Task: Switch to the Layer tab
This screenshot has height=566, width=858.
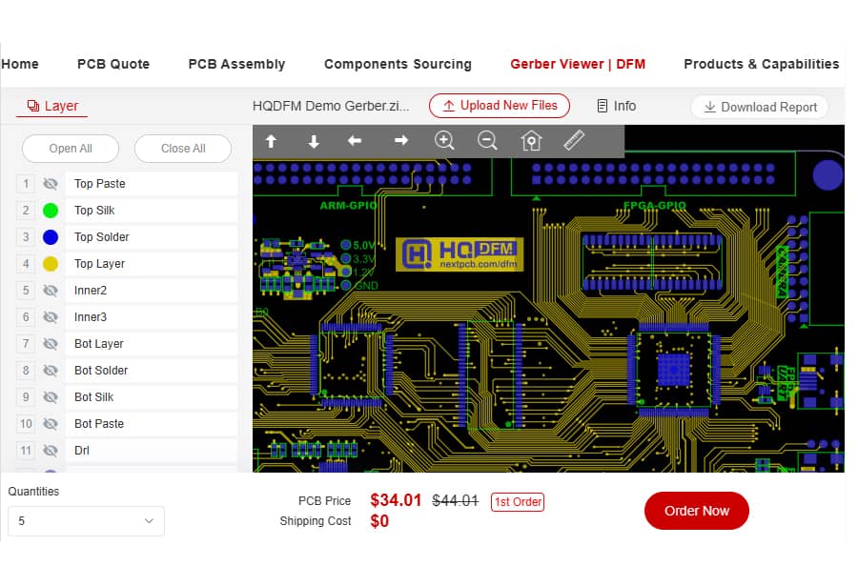Action: tap(52, 106)
